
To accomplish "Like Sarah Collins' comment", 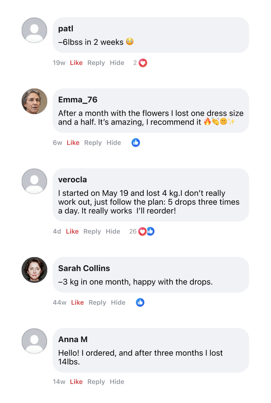I will 77,302.
